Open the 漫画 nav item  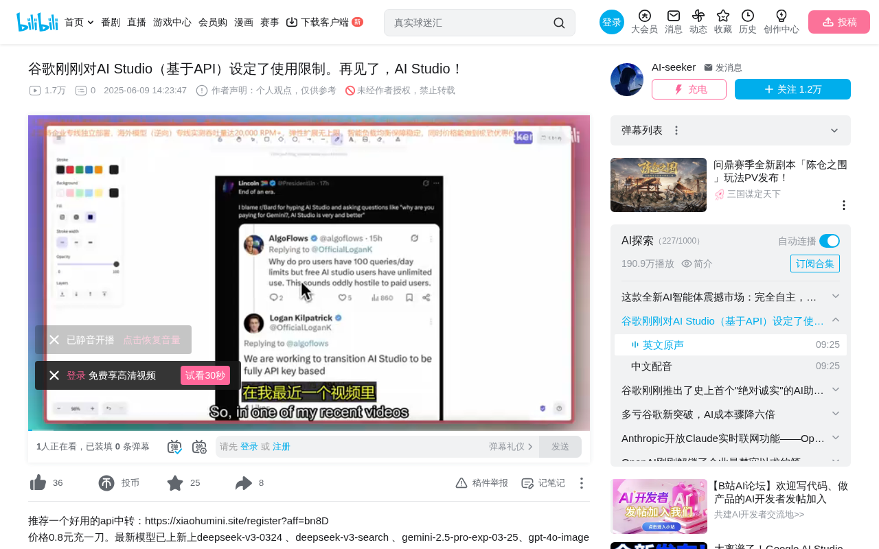[x=244, y=22]
